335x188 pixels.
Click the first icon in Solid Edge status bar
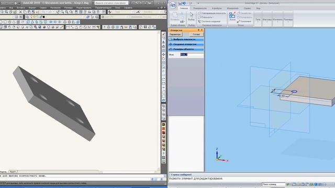pos(288,184)
